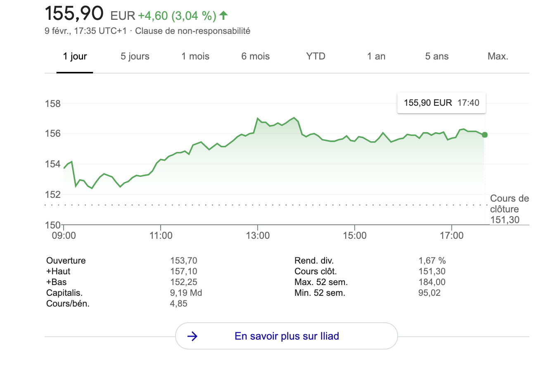Click the green up arrow icon
The height and width of the screenshot is (371, 560).
[223, 16]
